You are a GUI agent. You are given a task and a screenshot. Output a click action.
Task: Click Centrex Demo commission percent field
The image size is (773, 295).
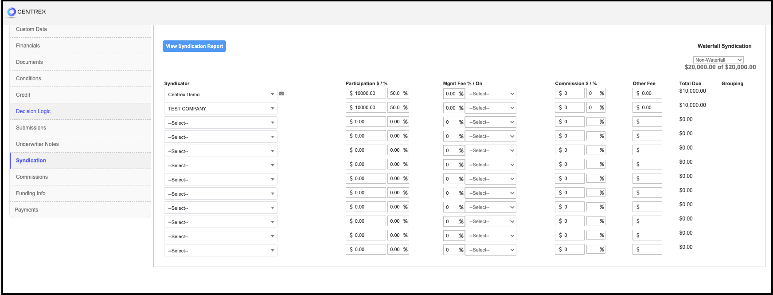pos(596,93)
